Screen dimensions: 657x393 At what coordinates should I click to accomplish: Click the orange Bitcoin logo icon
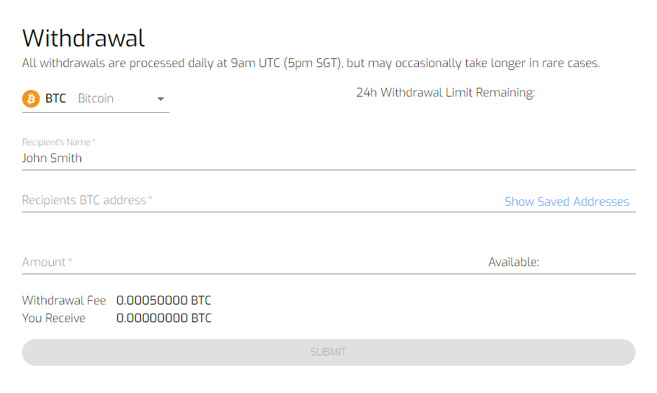click(31, 99)
